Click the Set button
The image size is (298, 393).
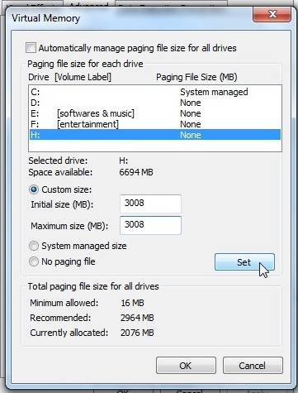tap(244, 262)
